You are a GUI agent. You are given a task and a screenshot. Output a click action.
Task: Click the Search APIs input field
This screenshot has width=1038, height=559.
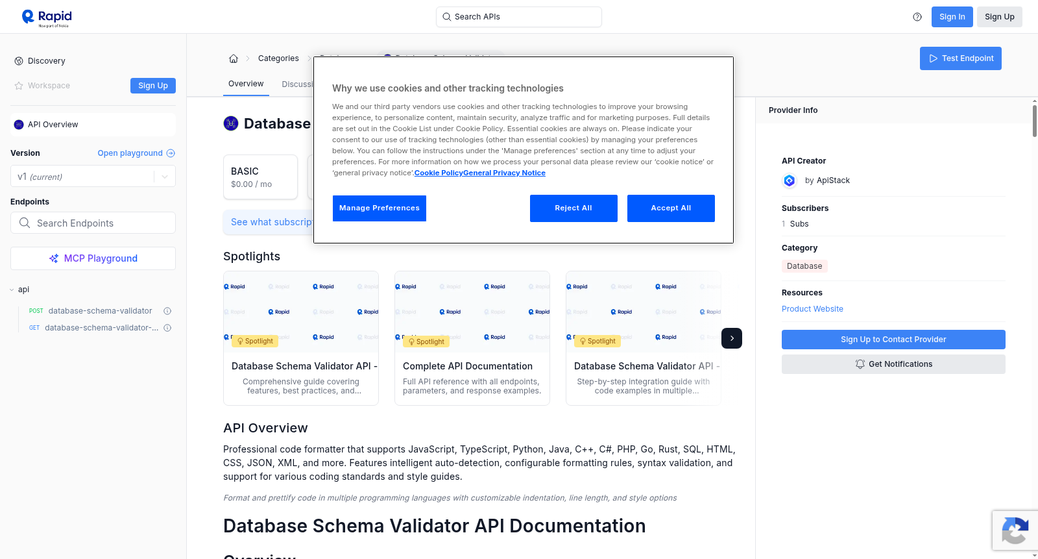point(519,17)
